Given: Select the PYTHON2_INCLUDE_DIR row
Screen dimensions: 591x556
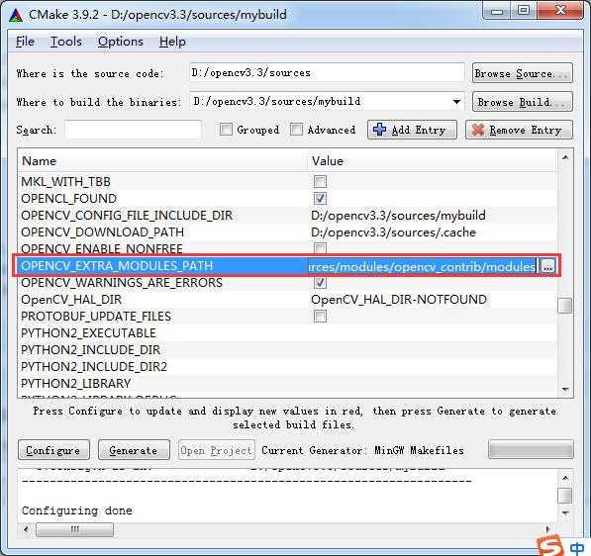Looking at the screenshot, I should point(286,350).
